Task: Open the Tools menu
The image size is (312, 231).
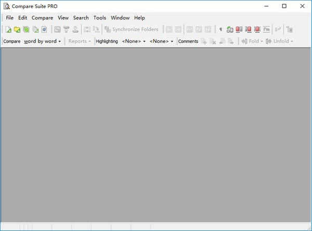Action: tap(99, 18)
